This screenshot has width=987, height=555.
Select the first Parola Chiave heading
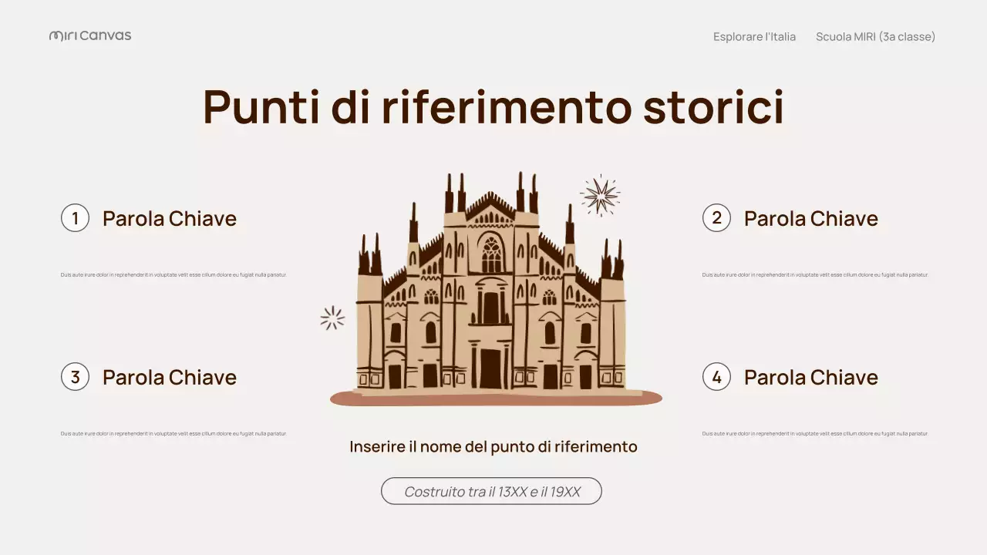[x=169, y=218]
